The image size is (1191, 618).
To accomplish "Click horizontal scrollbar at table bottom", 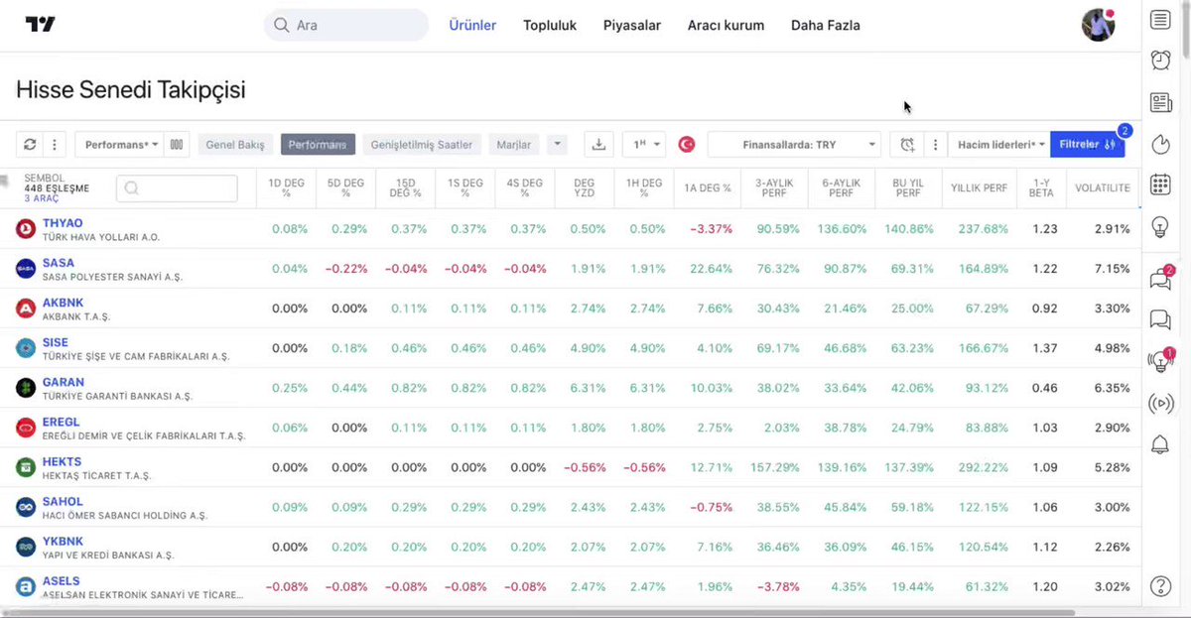I will coord(540,612).
